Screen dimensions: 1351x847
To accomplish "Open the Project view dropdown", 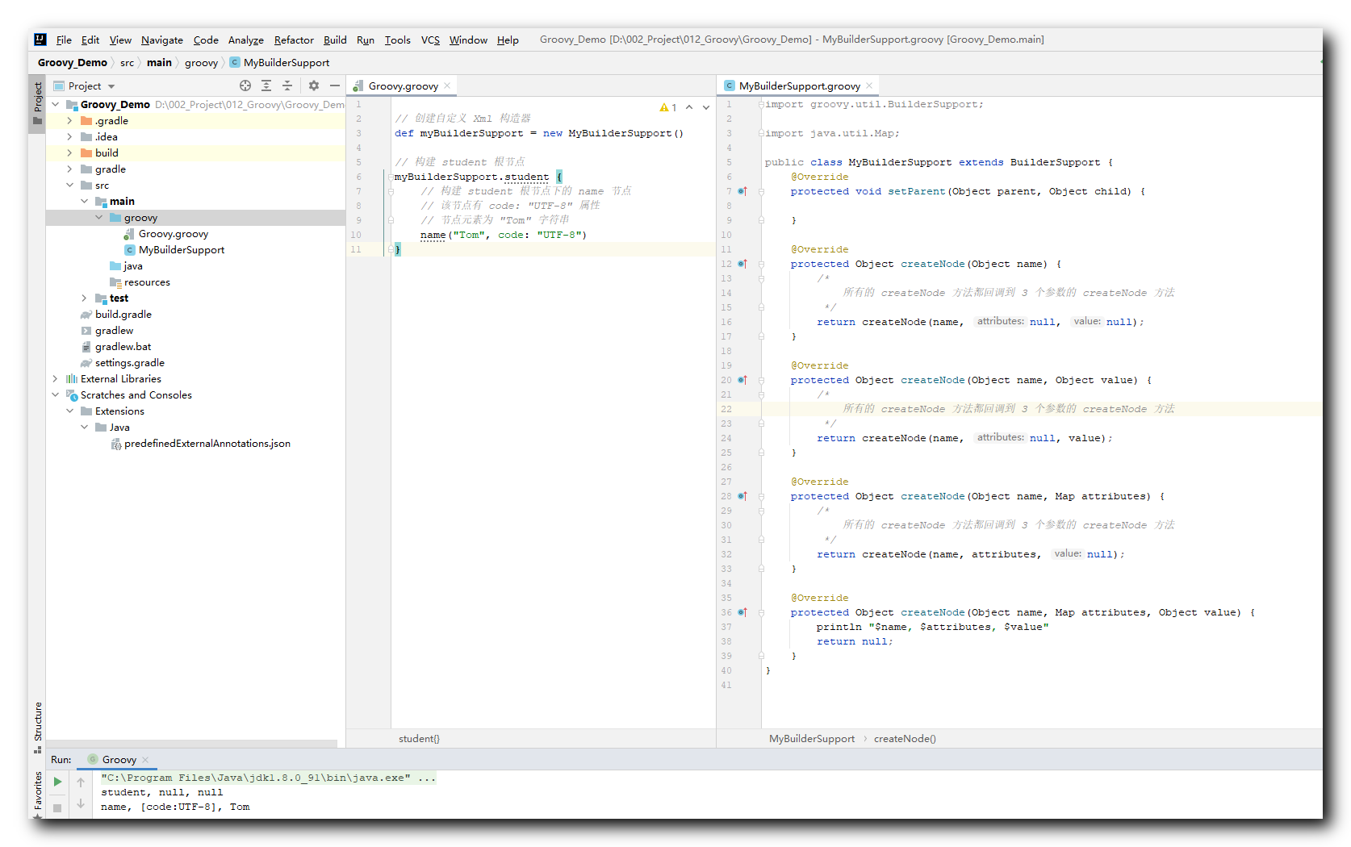I will [111, 85].
